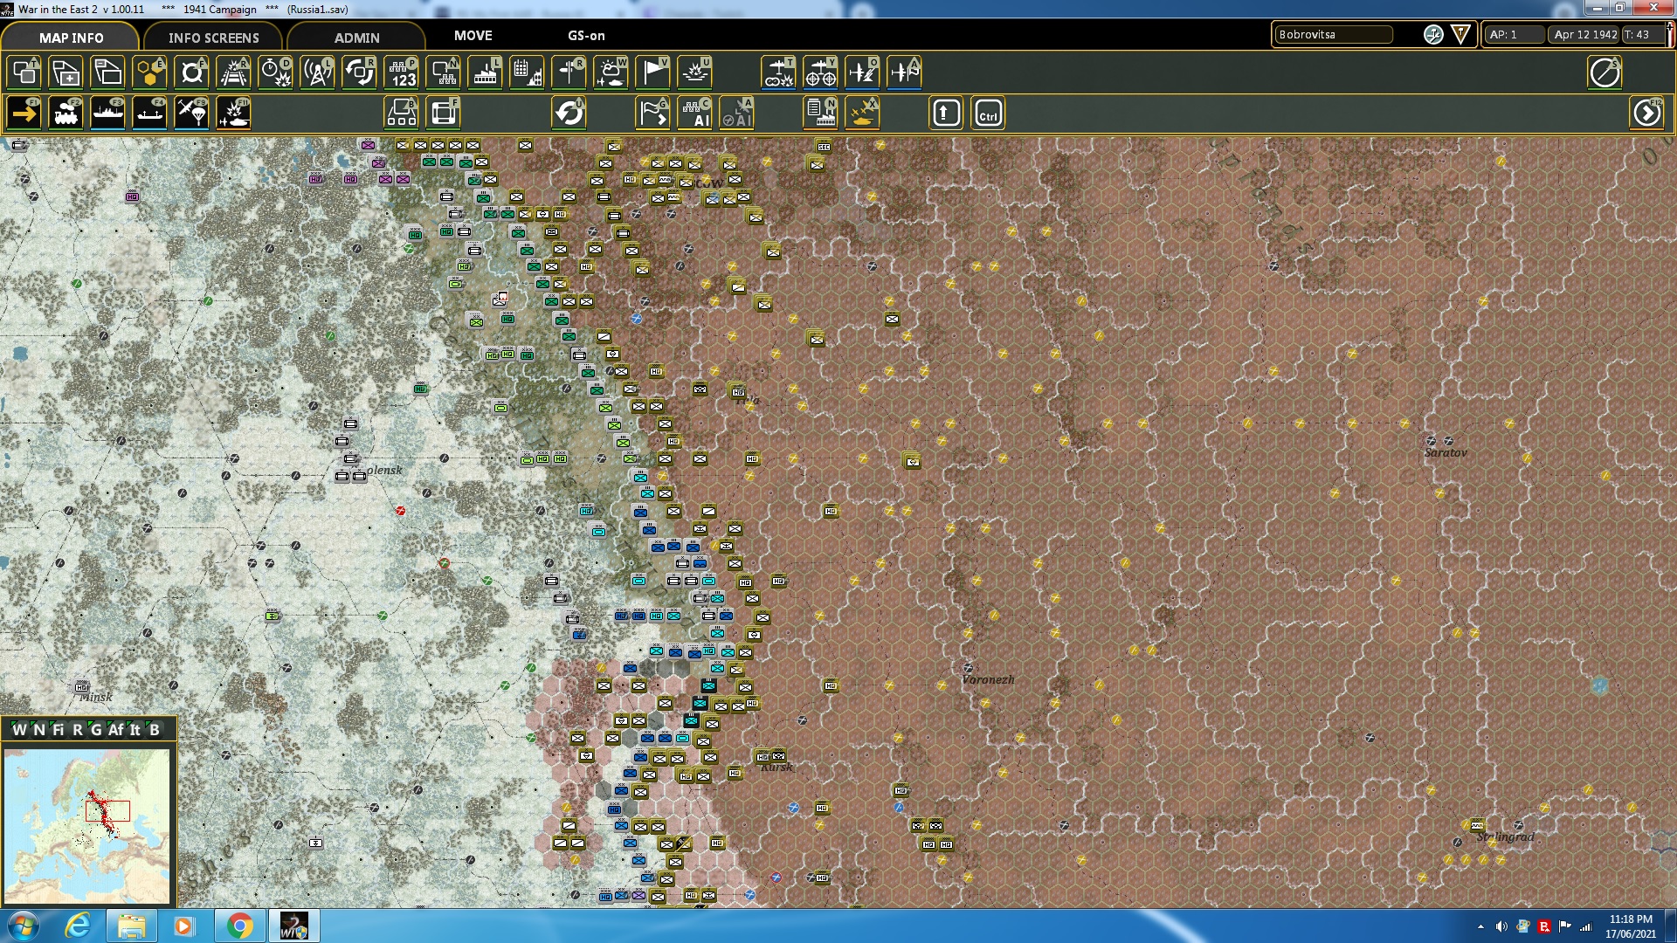Click the Bobrovitsa location field
Image resolution: width=1677 pixels, height=943 pixels.
click(1334, 35)
